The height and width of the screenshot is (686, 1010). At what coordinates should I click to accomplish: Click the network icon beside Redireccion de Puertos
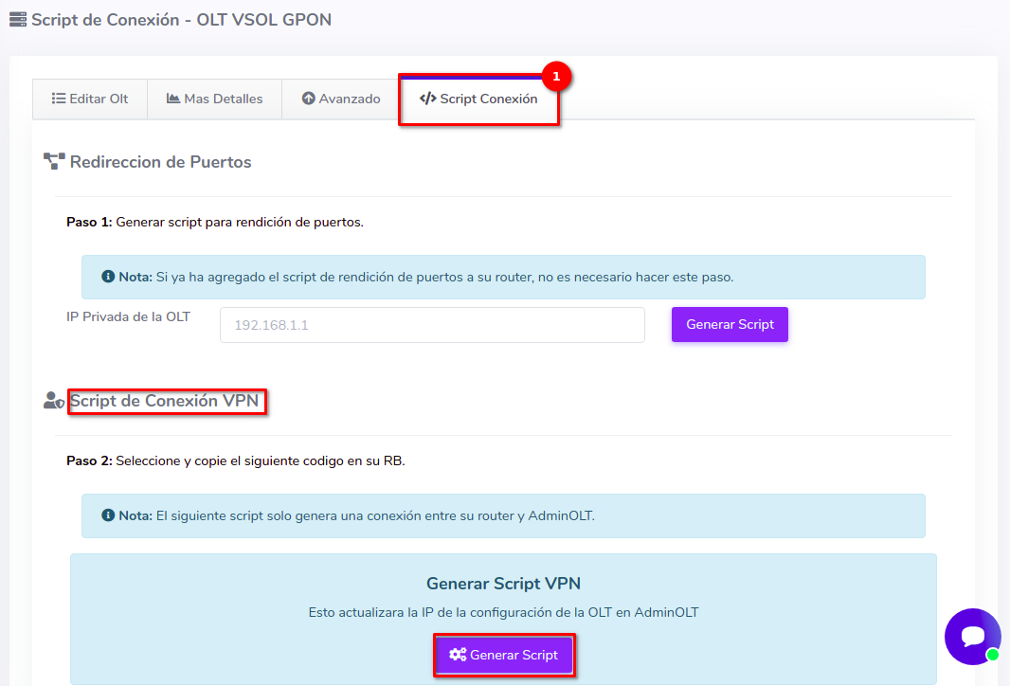pyautogui.click(x=54, y=162)
